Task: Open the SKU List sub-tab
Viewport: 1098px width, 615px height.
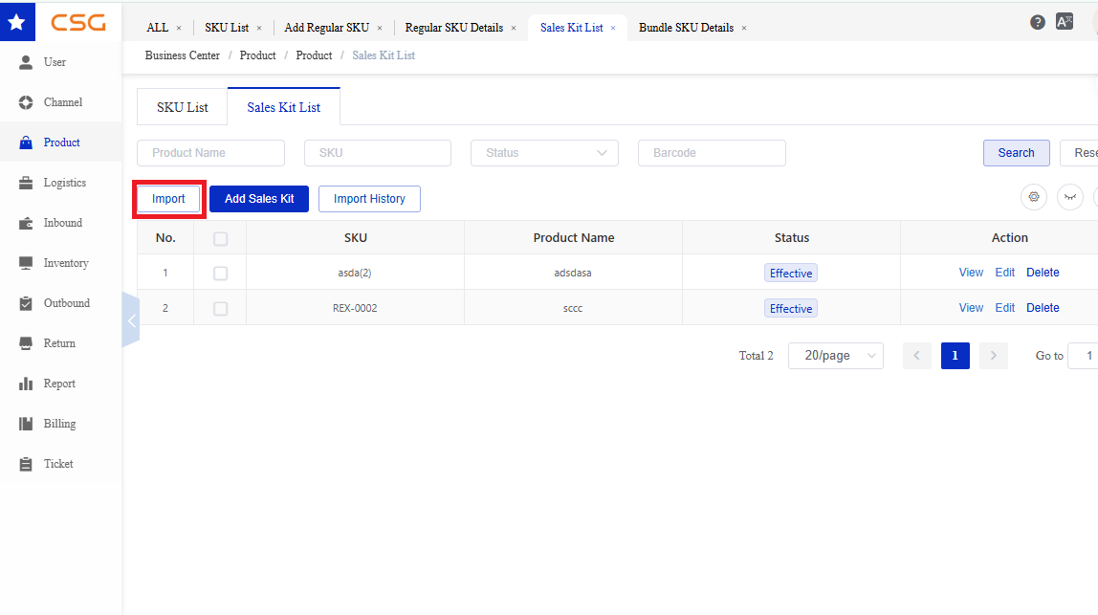Action: (182, 107)
